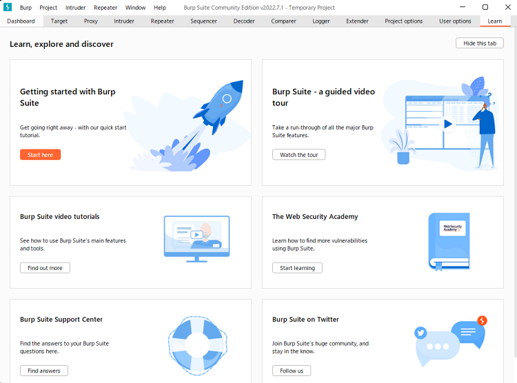This screenshot has height=383, width=517.
Task: Open the Repeater menu in menu bar
Action: tap(105, 8)
